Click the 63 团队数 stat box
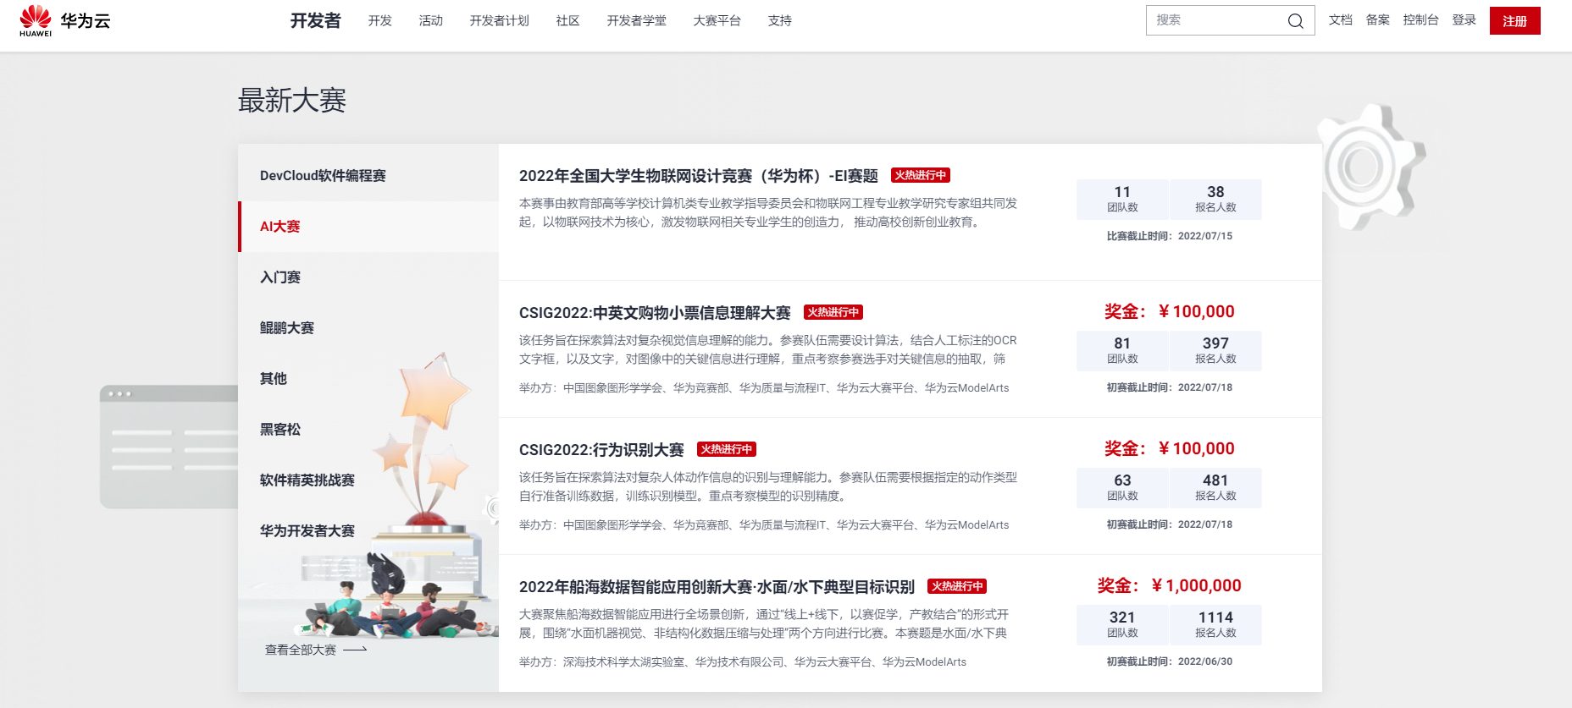 coord(1122,488)
